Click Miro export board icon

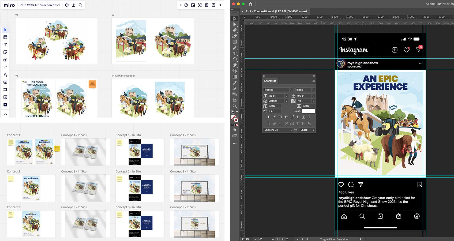coord(73,5)
